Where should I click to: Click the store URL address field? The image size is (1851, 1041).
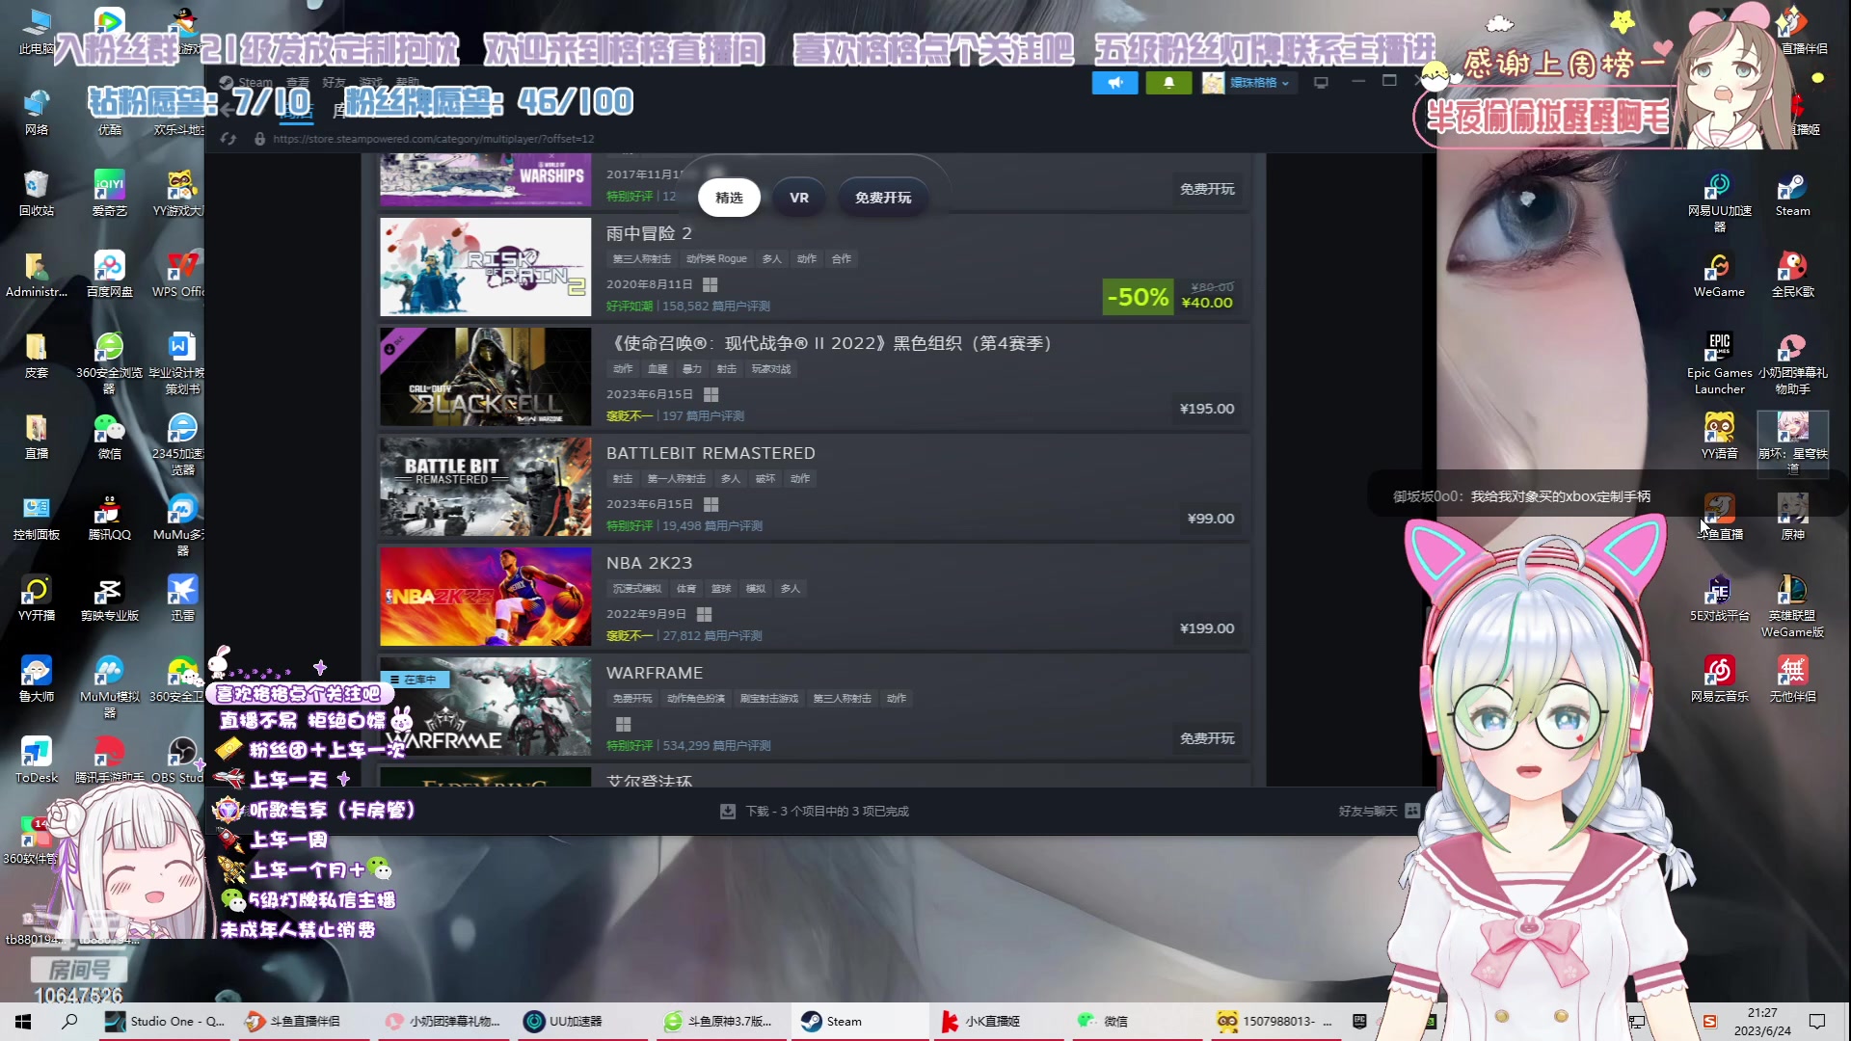point(434,139)
